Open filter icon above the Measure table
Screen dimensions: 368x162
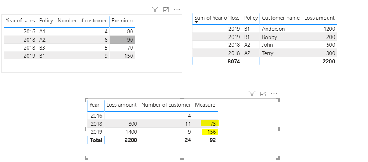252,94
